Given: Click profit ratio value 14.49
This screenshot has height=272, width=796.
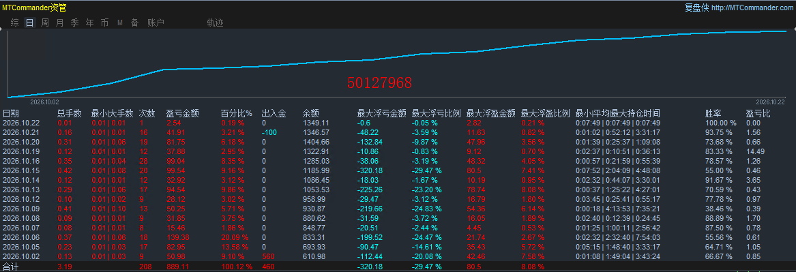Looking at the screenshot, I should point(755,151).
